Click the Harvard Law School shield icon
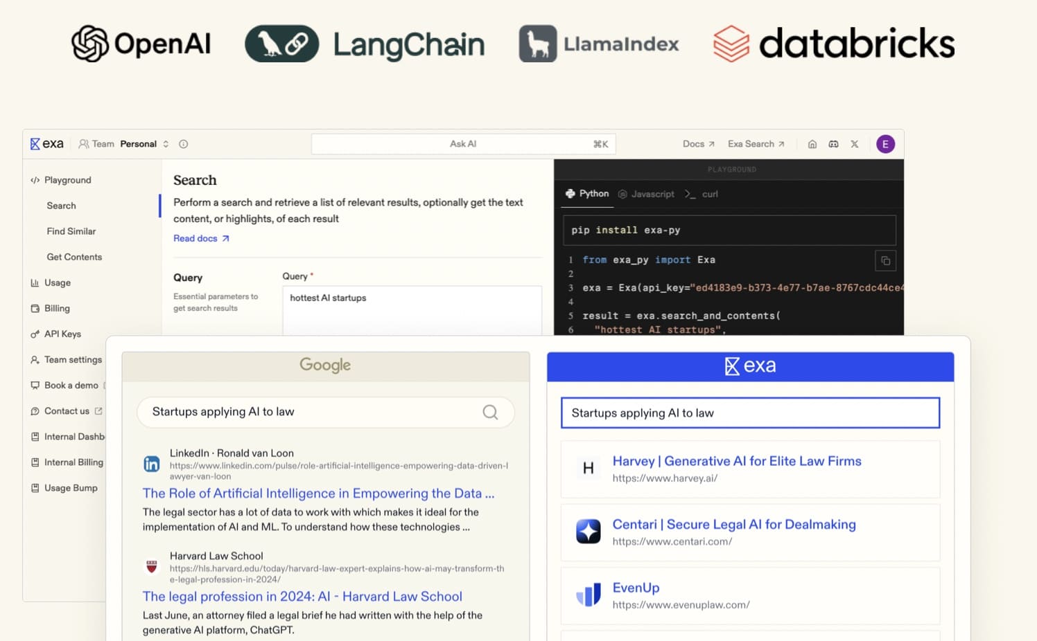 (x=152, y=566)
